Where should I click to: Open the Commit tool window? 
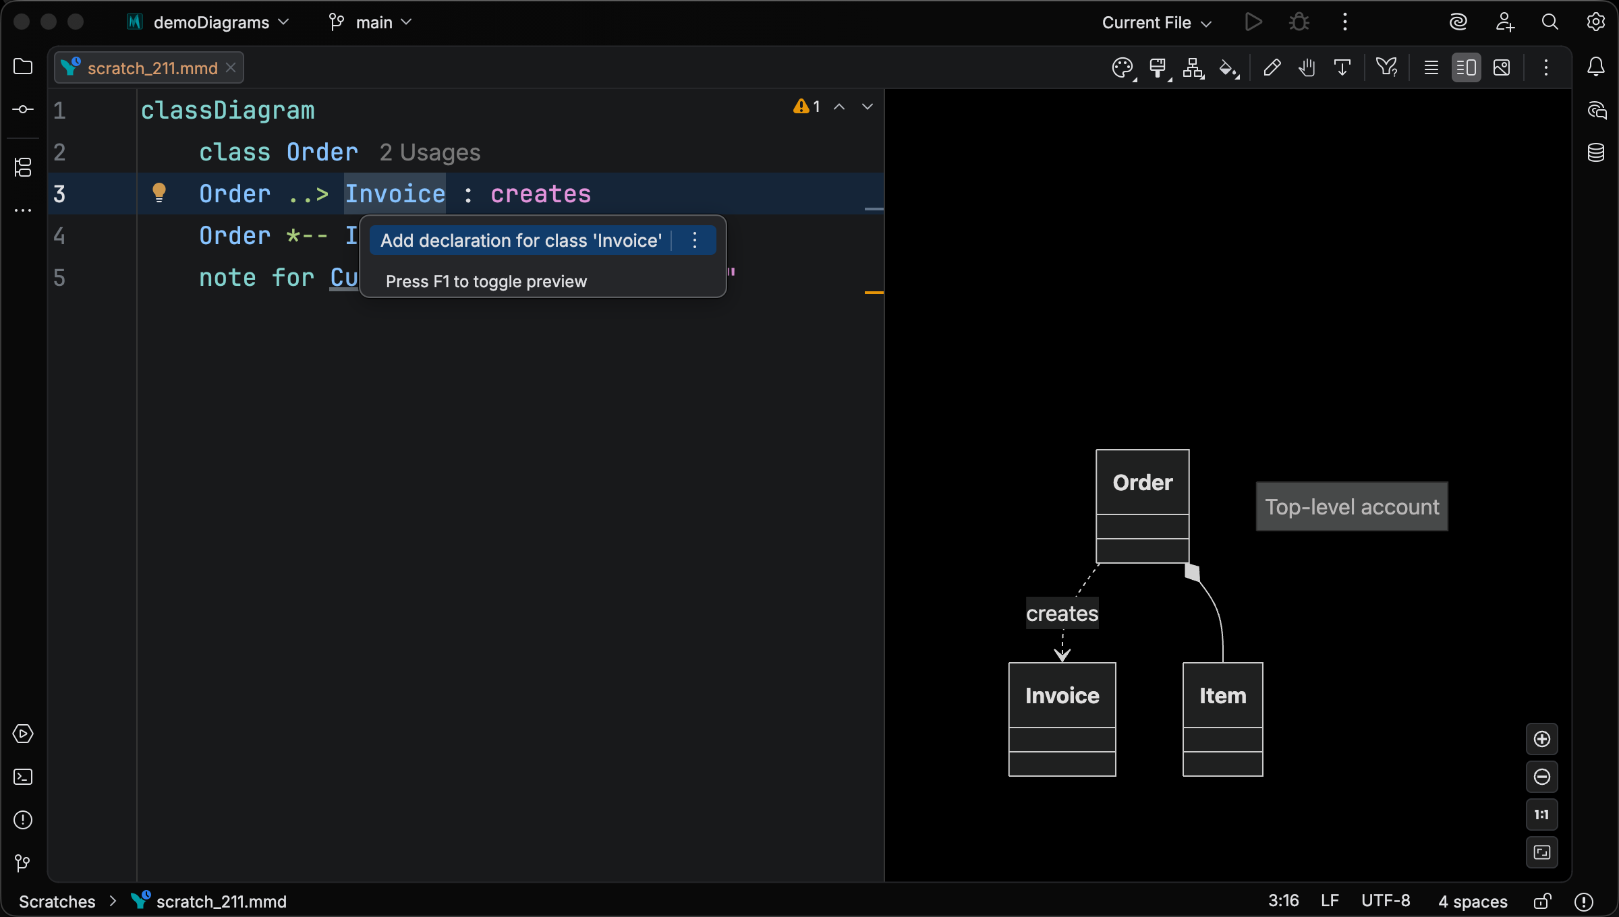pos(23,109)
